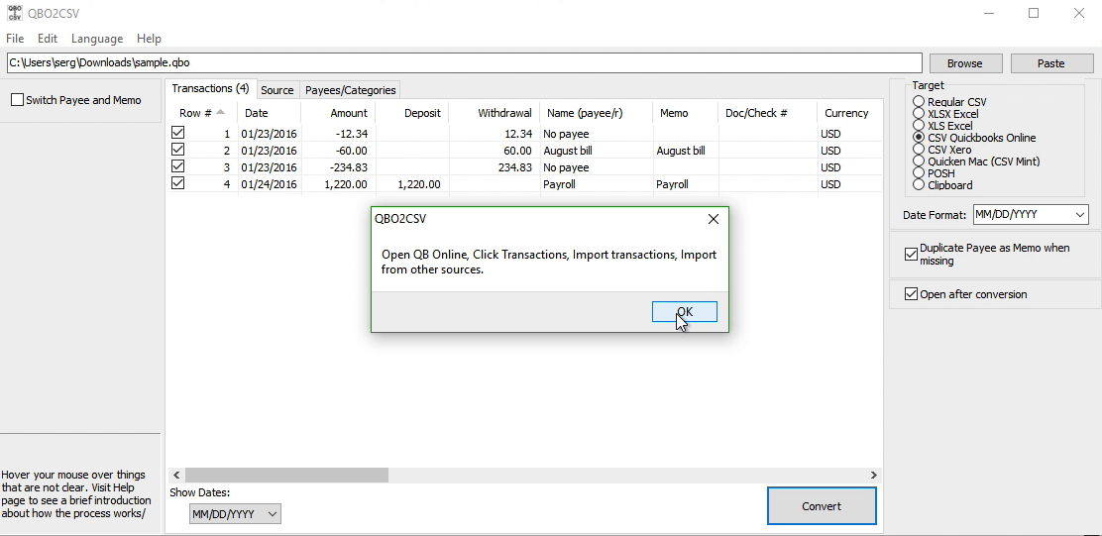This screenshot has height=536, width=1102.
Task: Click the Withdrawal column header
Action: (x=495, y=113)
